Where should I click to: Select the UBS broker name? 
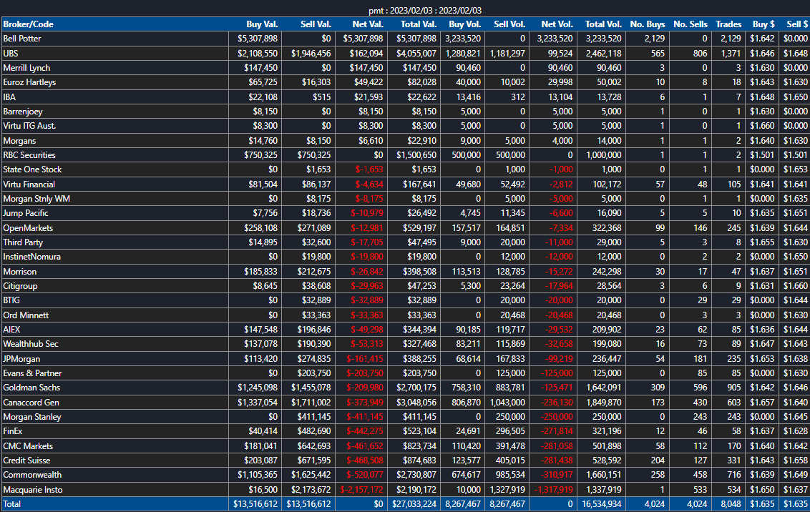10,53
